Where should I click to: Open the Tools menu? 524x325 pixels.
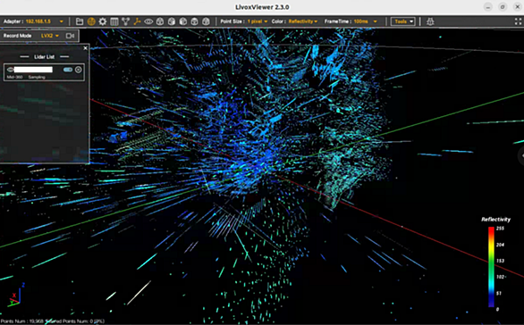click(403, 21)
